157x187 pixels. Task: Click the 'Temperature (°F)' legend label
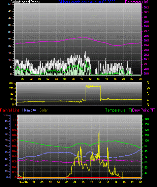click(x=119, y=110)
